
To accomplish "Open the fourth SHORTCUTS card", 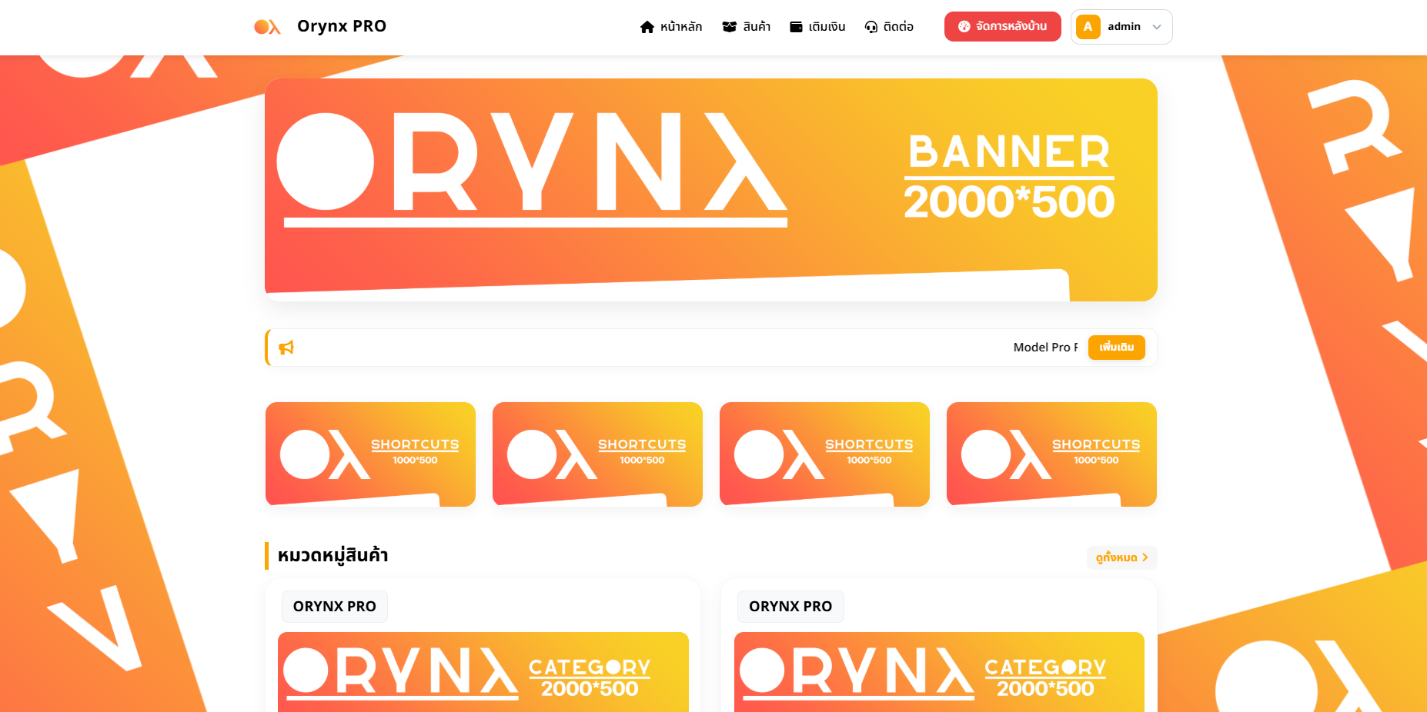I will click(1052, 454).
